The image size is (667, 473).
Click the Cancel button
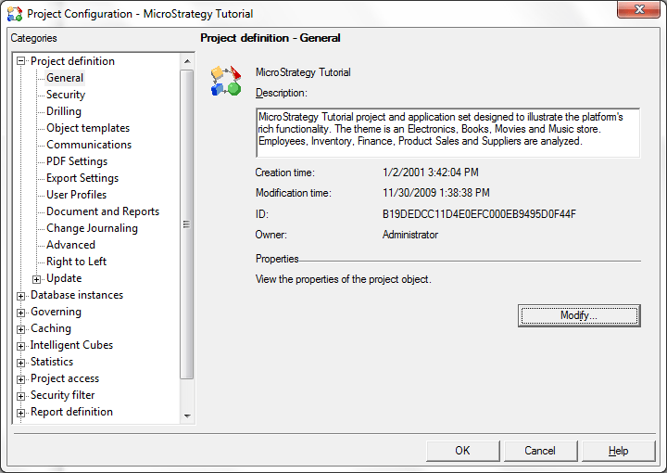(540, 451)
